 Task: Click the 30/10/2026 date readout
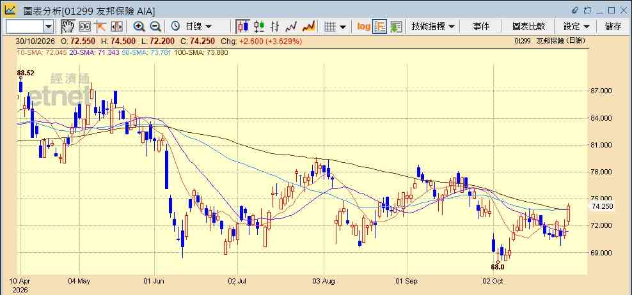click(36, 41)
